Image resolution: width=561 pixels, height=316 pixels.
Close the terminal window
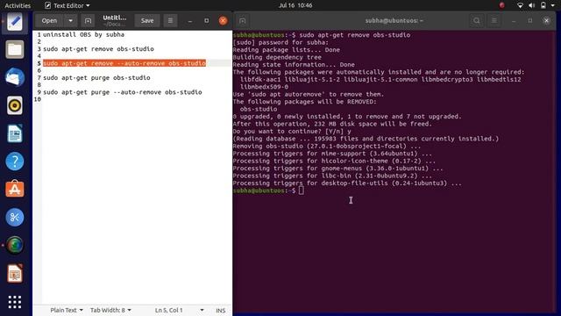click(x=546, y=21)
